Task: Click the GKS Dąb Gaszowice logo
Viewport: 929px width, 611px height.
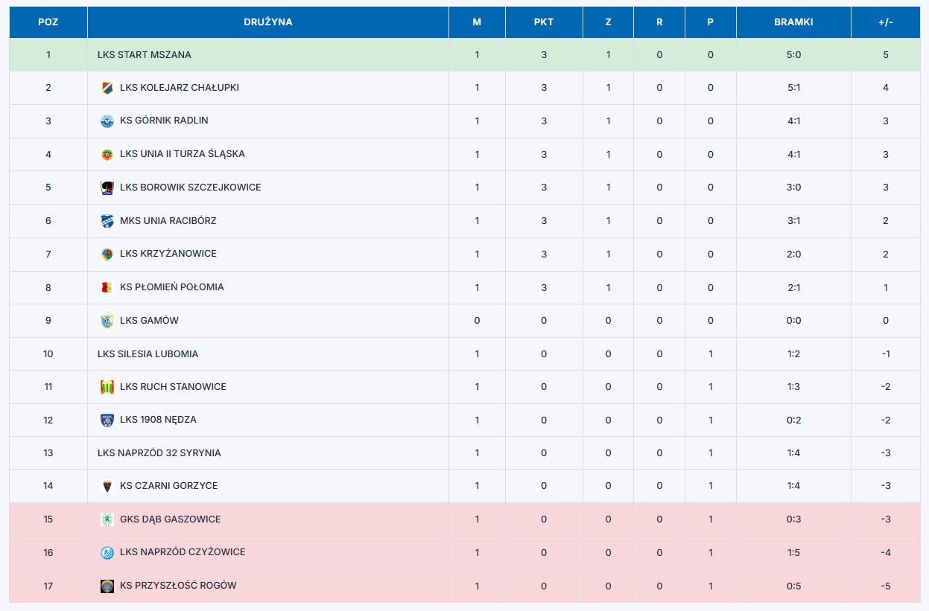Action: [107, 519]
